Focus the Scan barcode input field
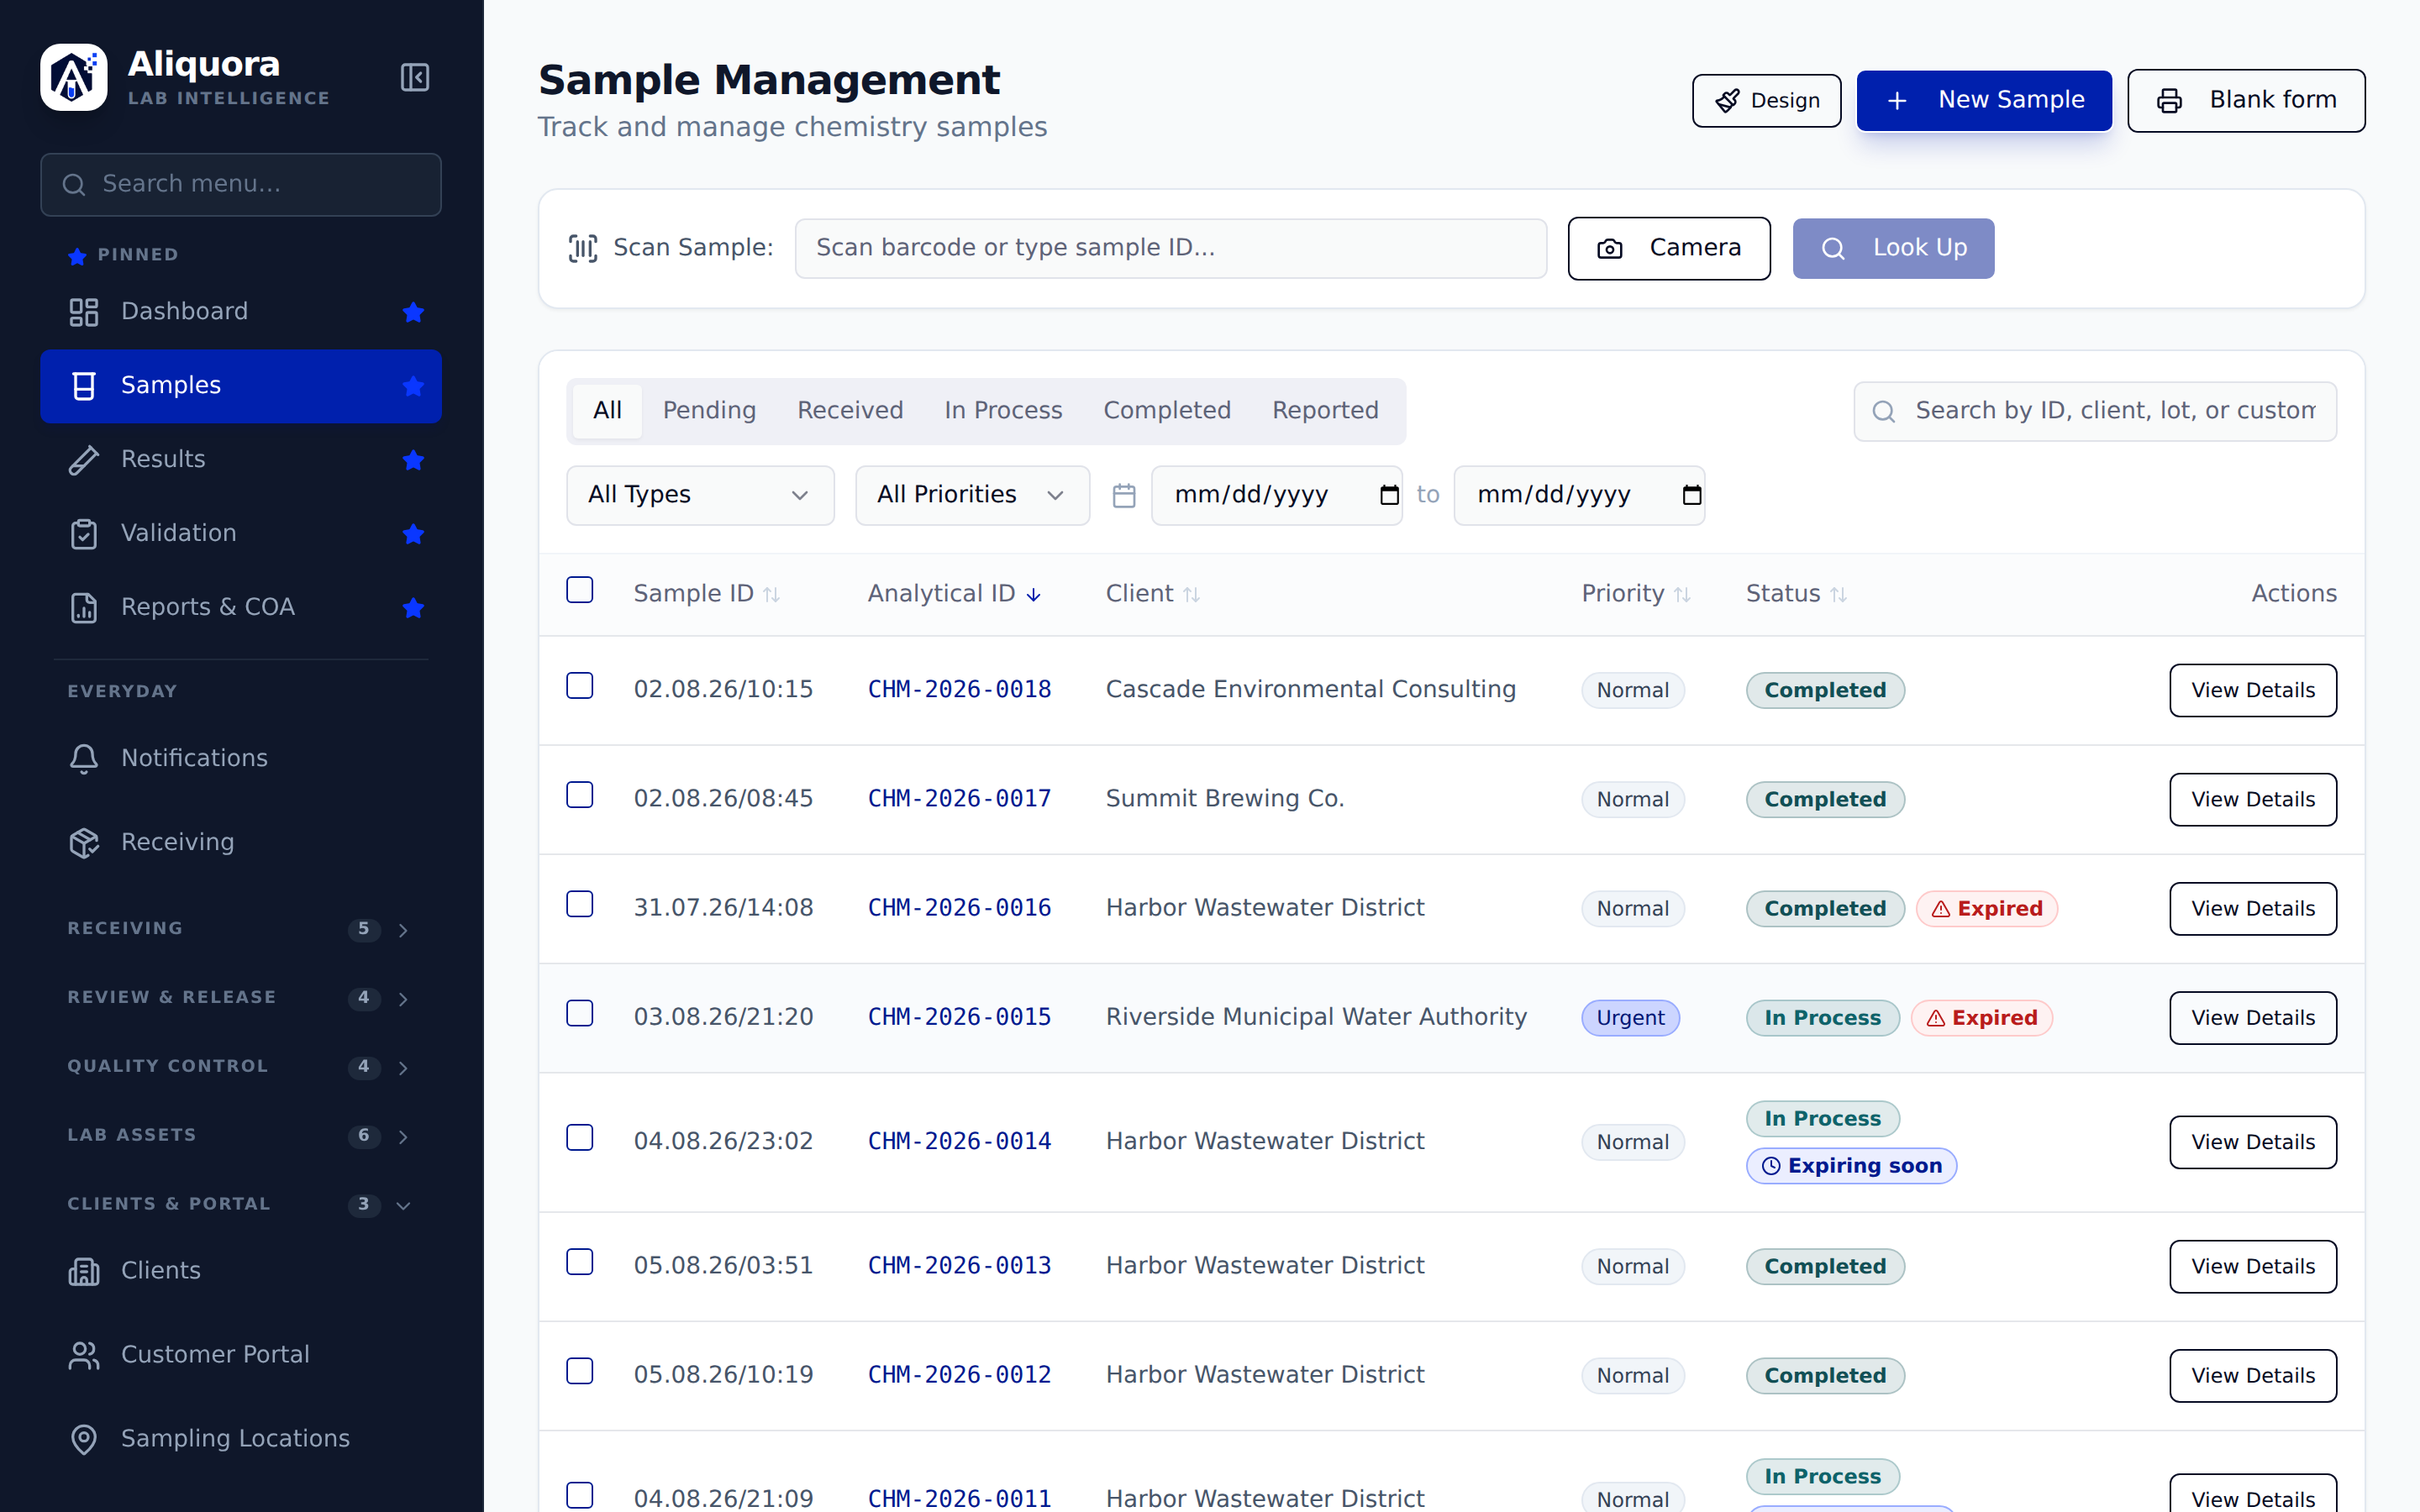Image resolution: width=2420 pixels, height=1512 pixels. click(x=1170, y=248)
